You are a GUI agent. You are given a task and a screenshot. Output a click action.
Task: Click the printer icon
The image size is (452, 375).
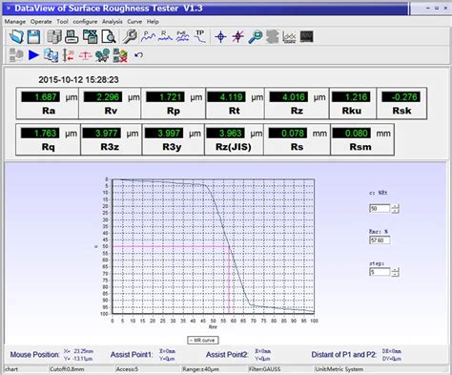[72, 37]
